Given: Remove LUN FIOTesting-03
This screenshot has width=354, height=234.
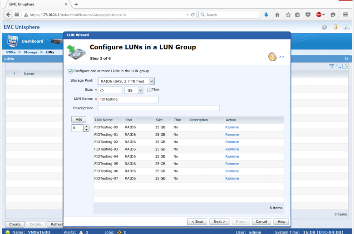Looking at the screenshot, I should pos(232,149).
